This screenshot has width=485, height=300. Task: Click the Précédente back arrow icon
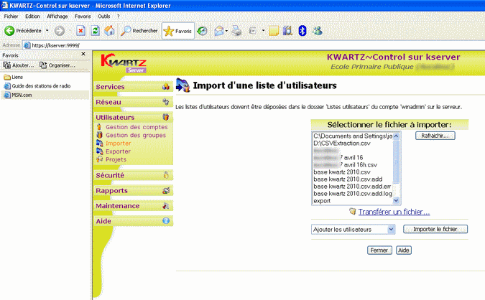(x=9, y=31)
